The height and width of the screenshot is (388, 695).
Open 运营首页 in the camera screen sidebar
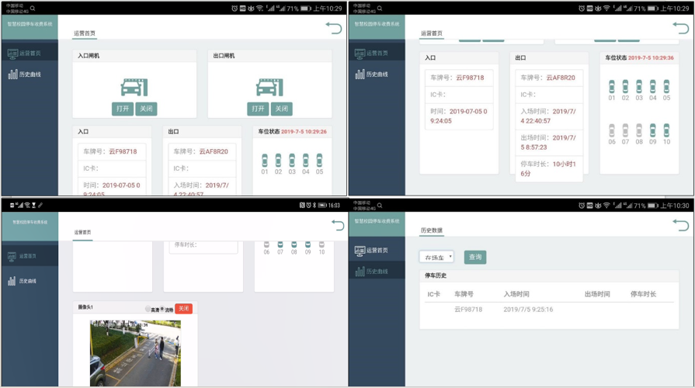(x=30, y=256)
